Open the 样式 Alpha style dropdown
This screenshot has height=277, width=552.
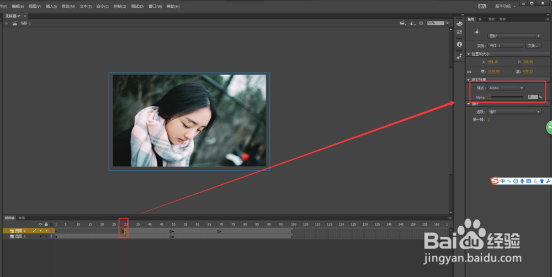506,88
